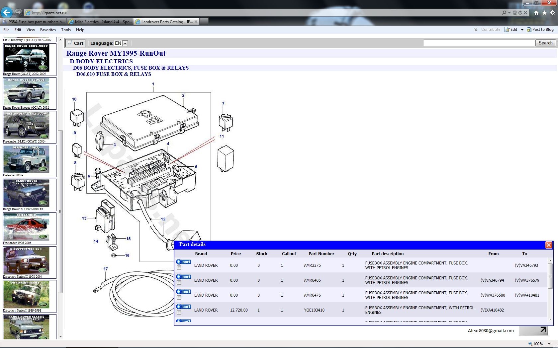Click in the catalog search input field
The image size is (558, 348).
tap(479, 43)
